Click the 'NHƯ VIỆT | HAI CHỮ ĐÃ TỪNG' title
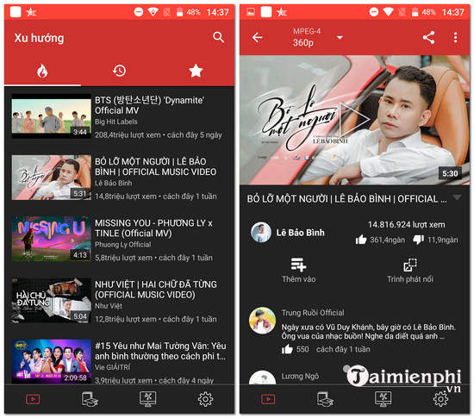 156,290
